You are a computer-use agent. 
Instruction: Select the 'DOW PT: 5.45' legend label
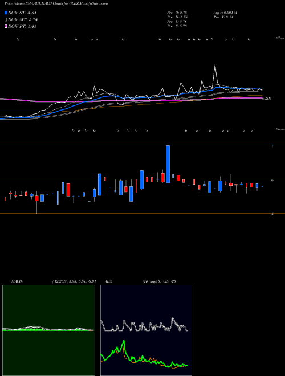(22, 27)
